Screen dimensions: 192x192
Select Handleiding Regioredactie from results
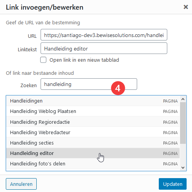[93, 122]
